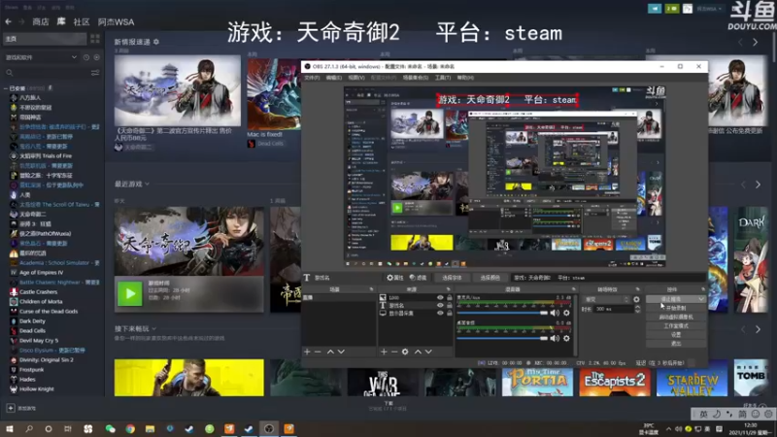The width and height of the screenshot is (777, 437).
Task: Open arrow on OBS streaming button in Controls
Action: pyautogui.click(x=700, y=299)
